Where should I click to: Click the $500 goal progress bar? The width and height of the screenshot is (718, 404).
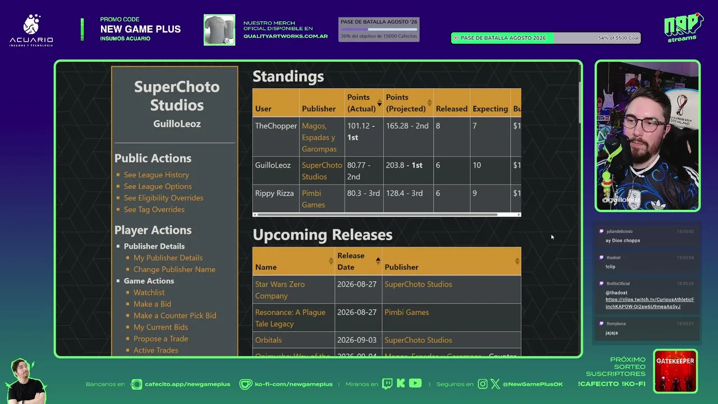[546, 38]
